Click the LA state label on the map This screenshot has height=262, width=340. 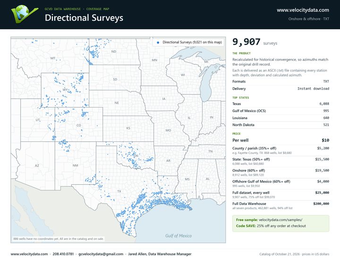pyautogui.click(x=174, y=193)
